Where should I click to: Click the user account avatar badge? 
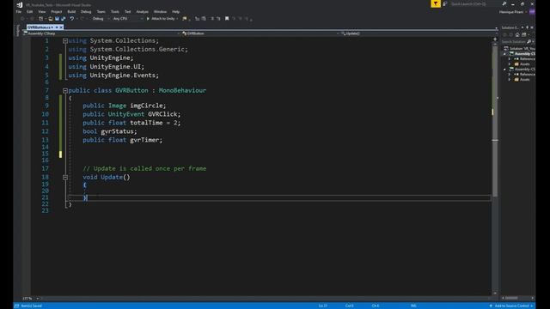point(532,11)
